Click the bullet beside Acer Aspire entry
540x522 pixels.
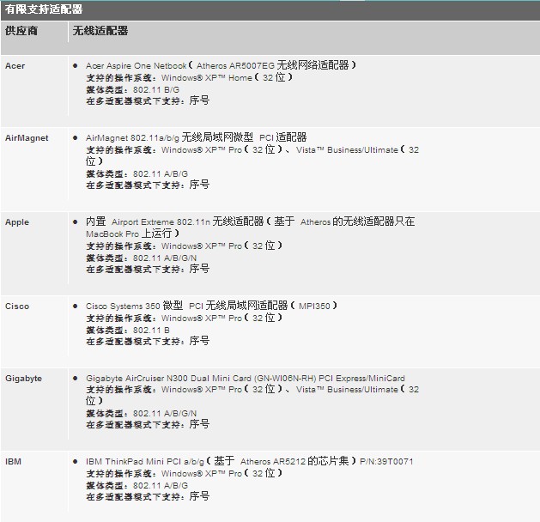tap(76, 65)
